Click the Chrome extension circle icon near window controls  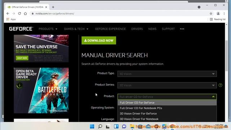click(x=199, y=7)
